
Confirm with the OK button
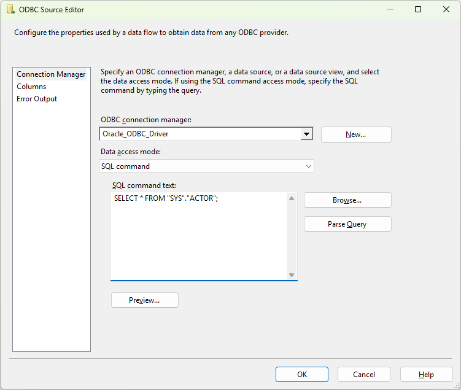pyautogui.click(x=302, y=375)
